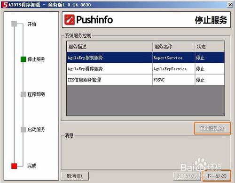
Task: Select the AgileErp报表服务 row
Action: (146, 58)
